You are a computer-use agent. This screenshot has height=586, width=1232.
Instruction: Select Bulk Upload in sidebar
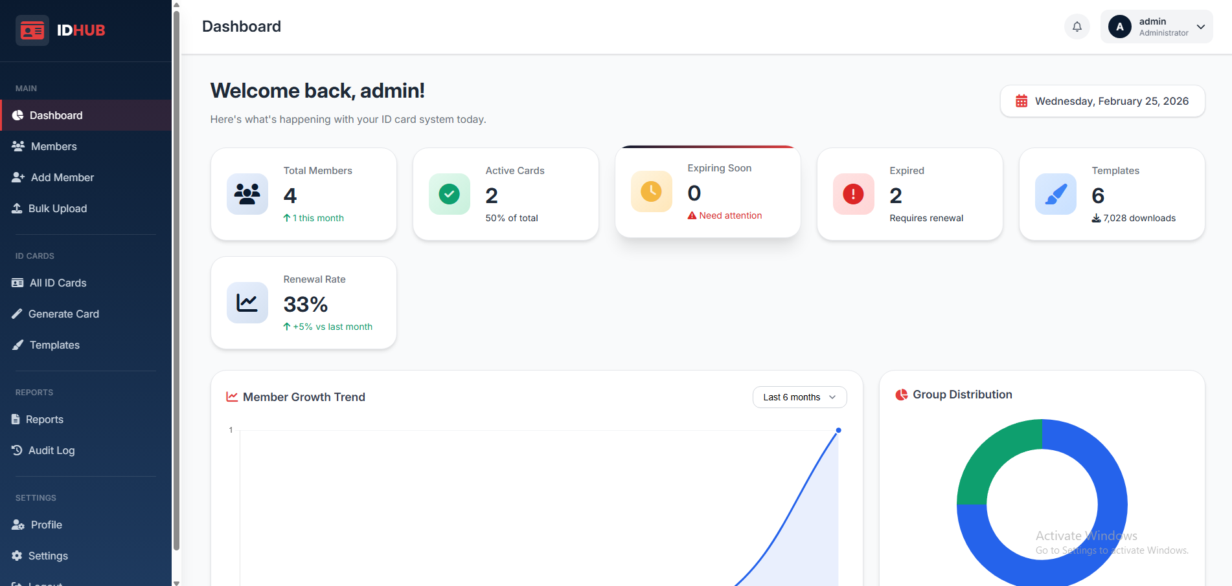tap(58, 209)
